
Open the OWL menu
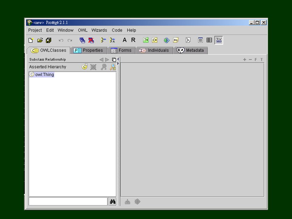(83, 30)
